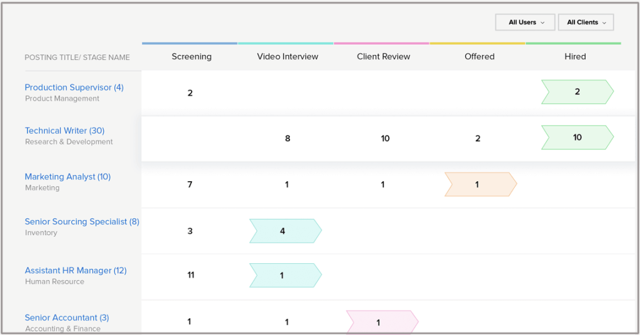640x335 pixels.
Task: Open the All Clients dropdown
Action: pos(586,22)
